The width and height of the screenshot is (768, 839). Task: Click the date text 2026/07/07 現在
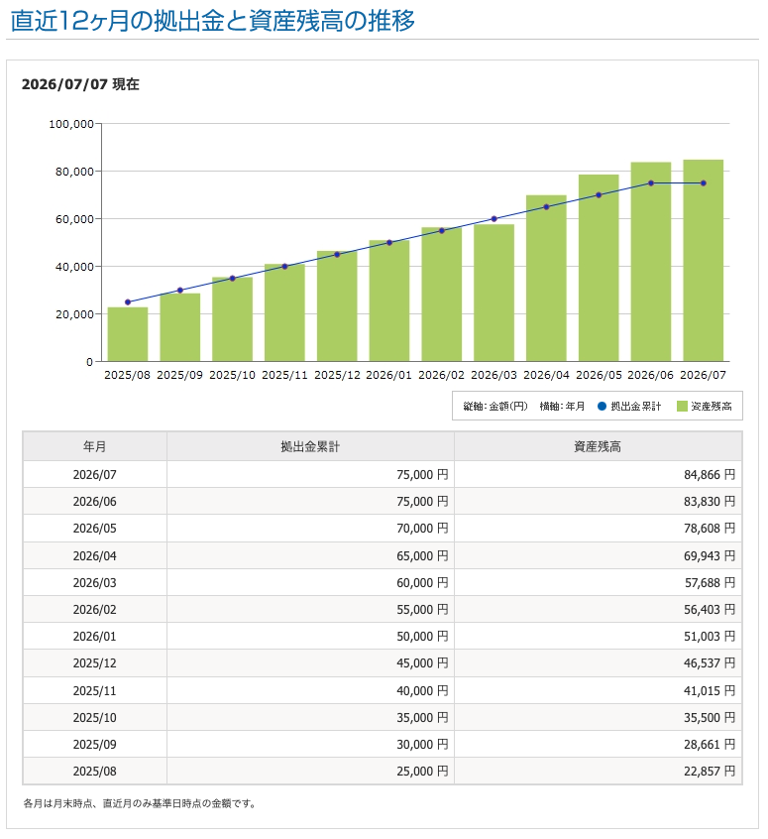80,84
